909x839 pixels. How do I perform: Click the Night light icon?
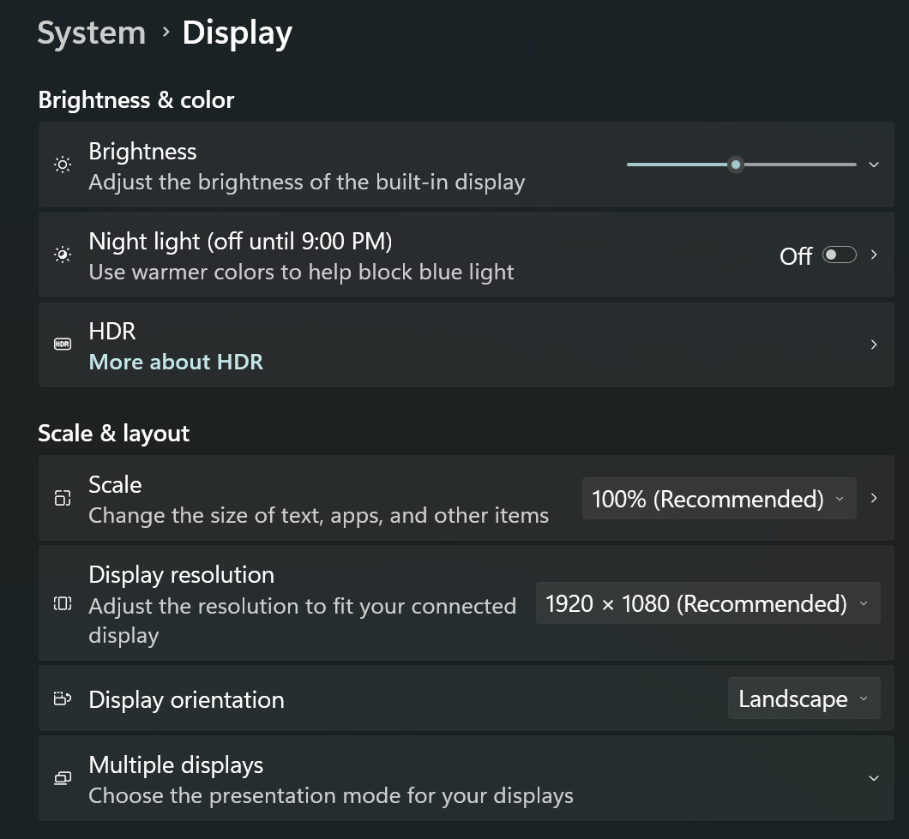pyautogui.click(x=62, y=255)
